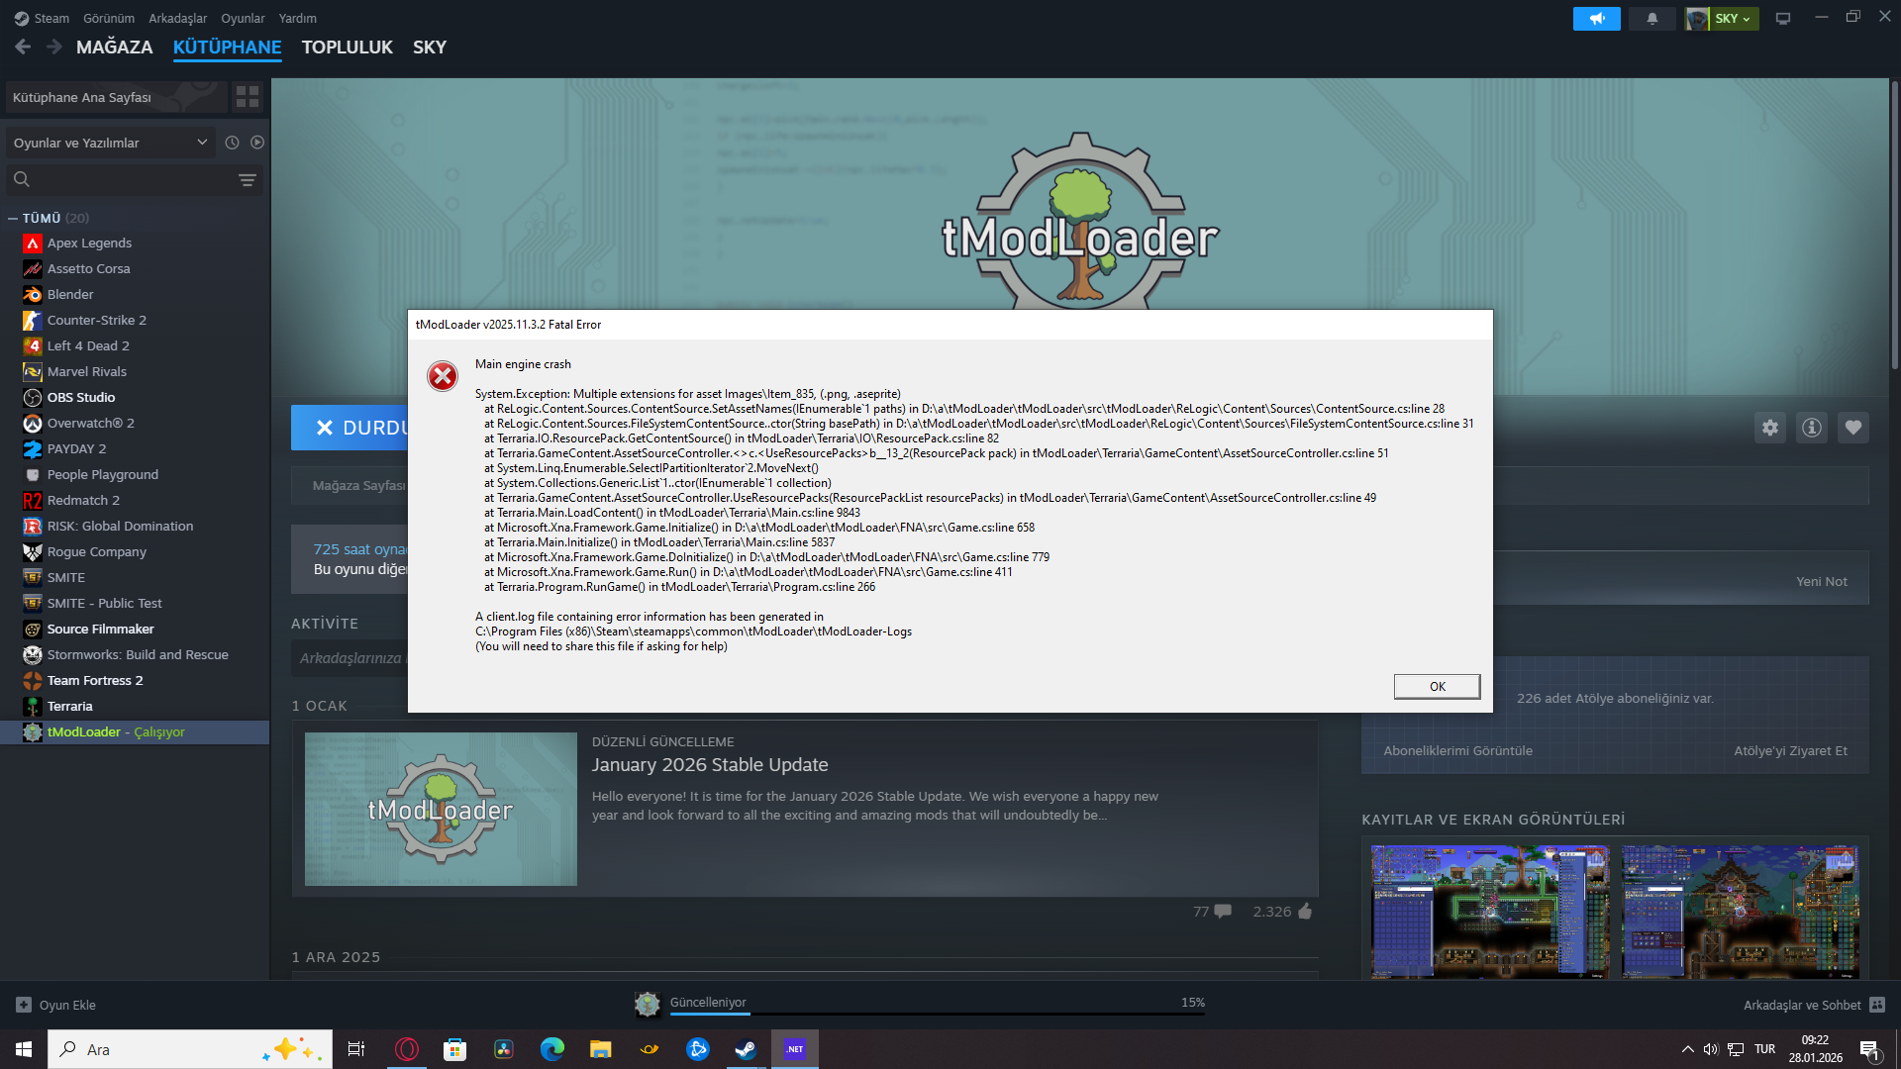This screenshot has width=1901, height=1069.
Task: Navigate forward with the forward arrow
Action: 54,47
